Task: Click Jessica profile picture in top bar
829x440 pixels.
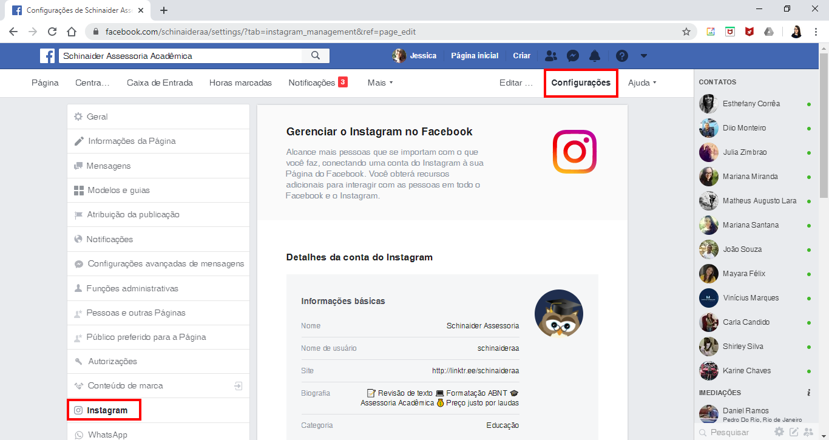Action: pyautogui.click(x=399, y=56)
